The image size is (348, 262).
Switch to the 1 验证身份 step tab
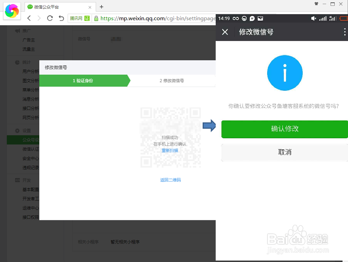click(83, 81)
